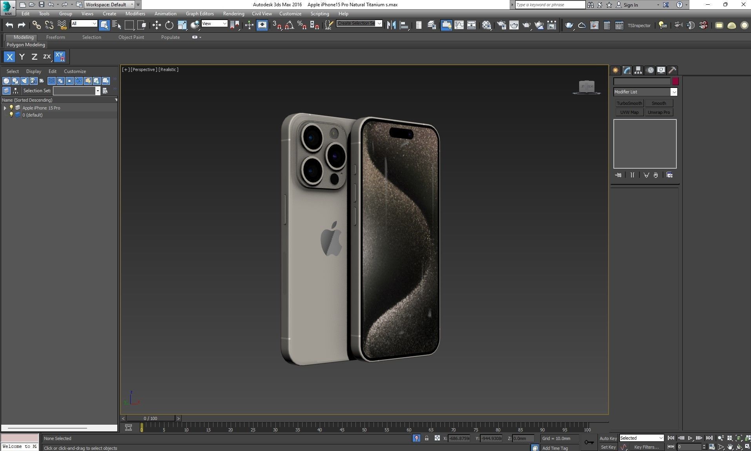The height and width of the screenshot is (451, 751).
Task: Open the Curve Editor from the toolbar
Action: (x=459, y=25)
